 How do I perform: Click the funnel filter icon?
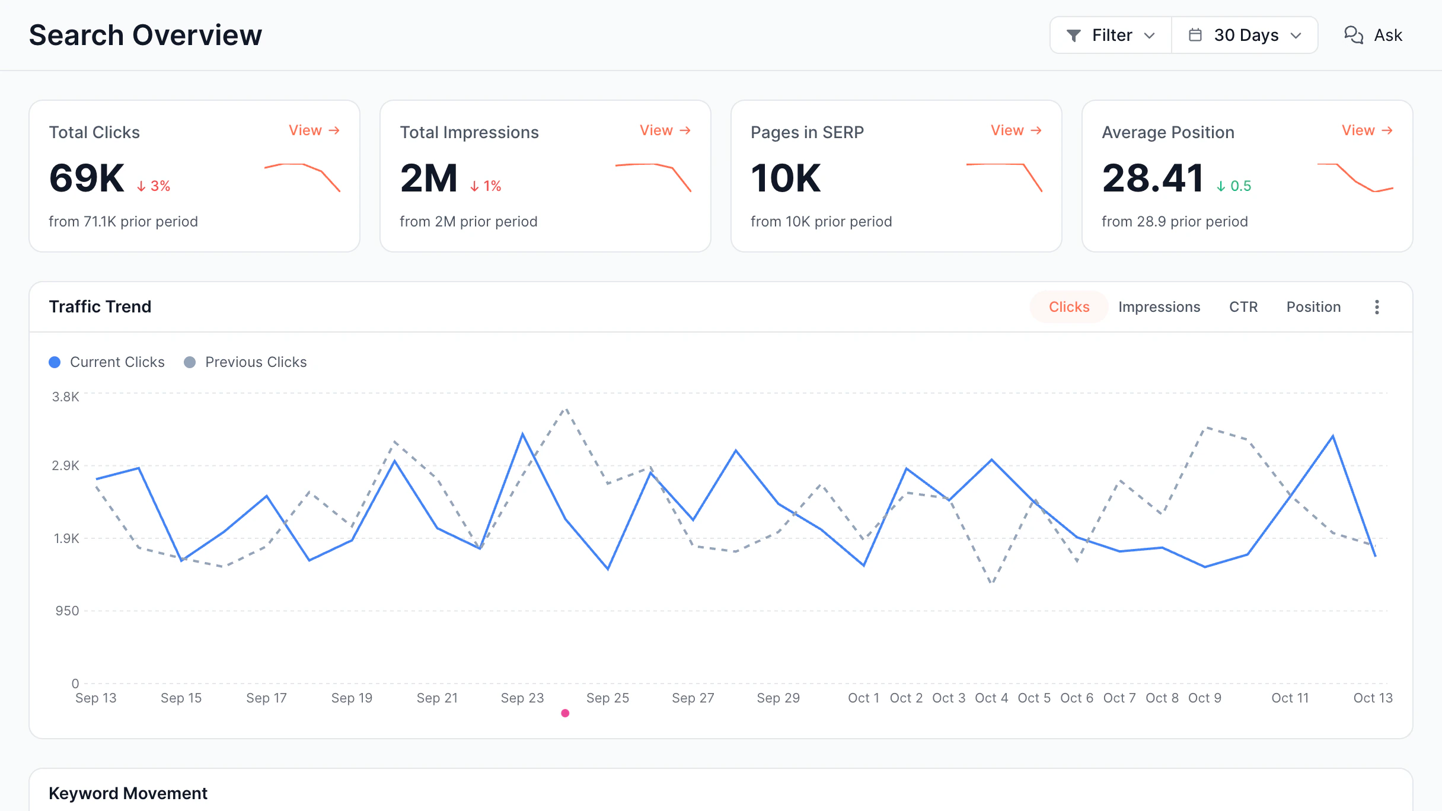click(x=1073, y=36)
